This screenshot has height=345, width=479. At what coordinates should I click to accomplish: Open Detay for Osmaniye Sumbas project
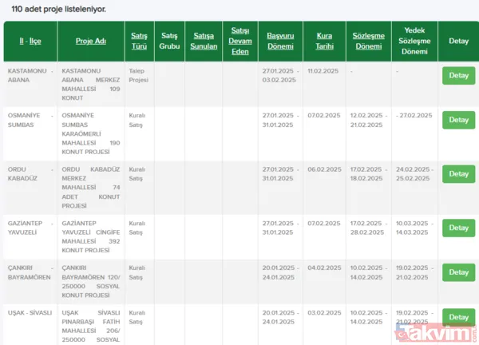[458, 120]
